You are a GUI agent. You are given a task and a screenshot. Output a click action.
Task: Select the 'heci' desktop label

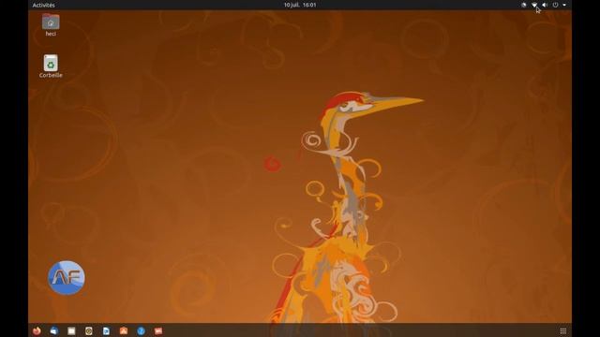[x=51, y=34]
